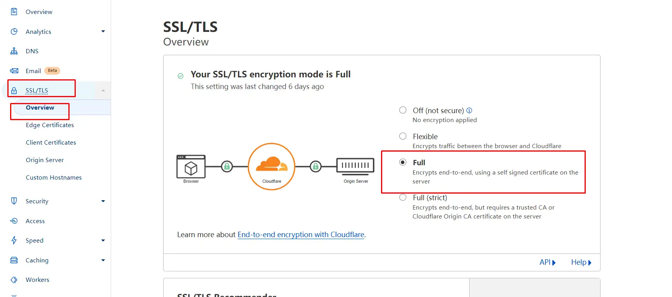672x297 pixels.
Task: Expand the Security menu arrow
Action: (x=103, y=201)
